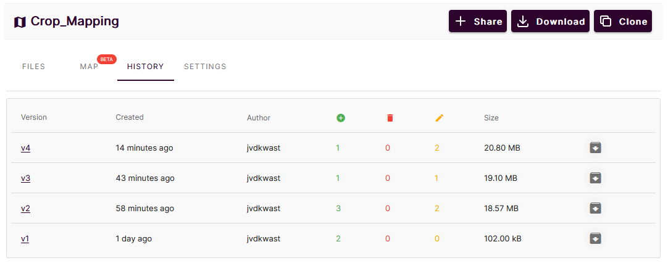Image resolution: width=668 pixels, height=263 pixels.
Task: Open version v2 details link
Action: (25, 209)
